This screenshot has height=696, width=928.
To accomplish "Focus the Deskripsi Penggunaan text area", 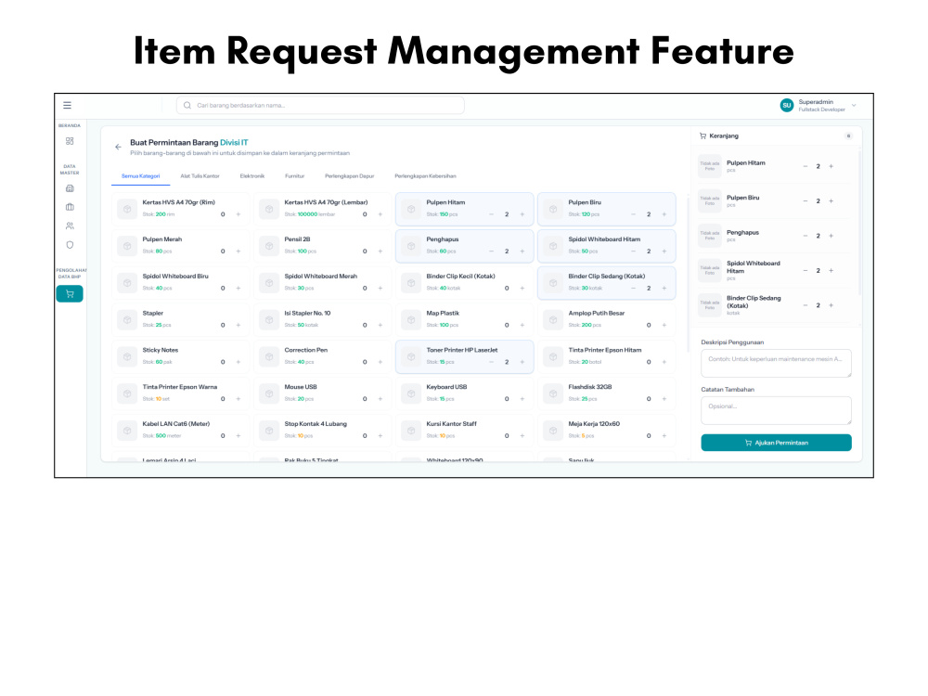I will point(776,363).
